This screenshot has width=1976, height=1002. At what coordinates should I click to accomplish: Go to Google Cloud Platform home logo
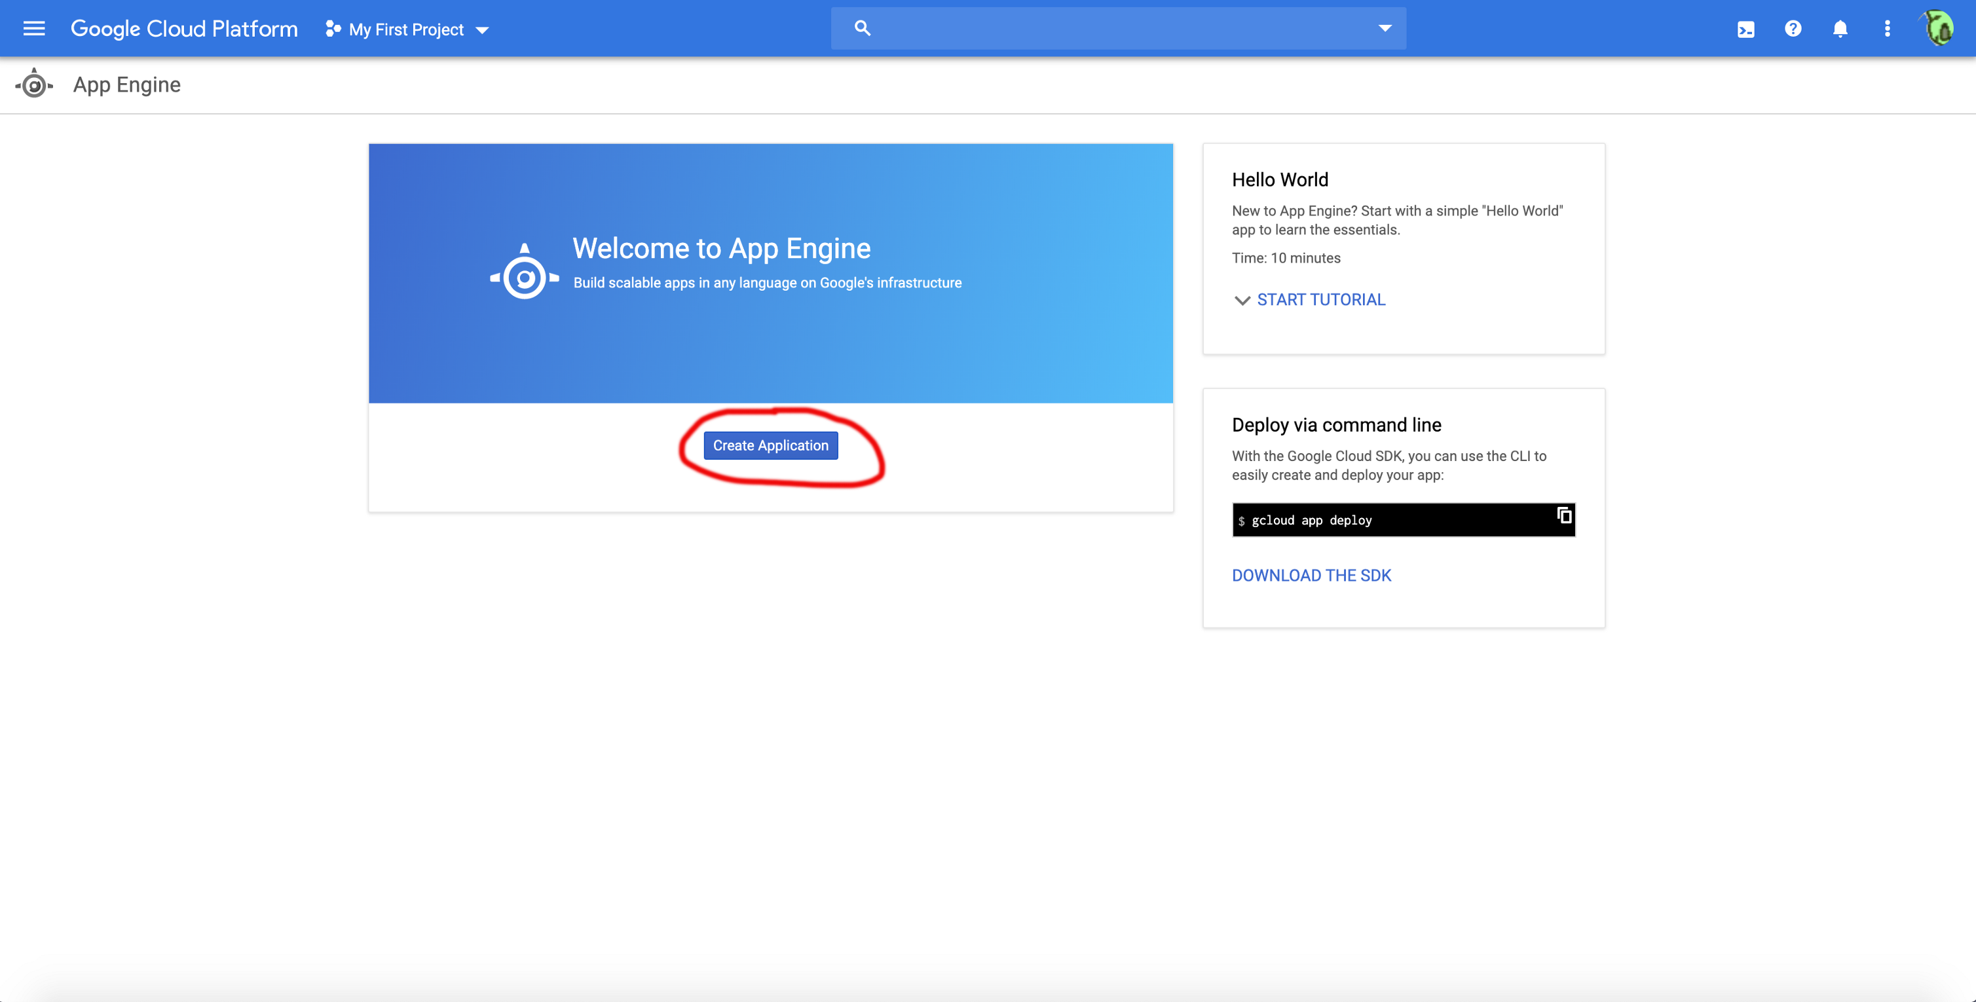184,29
